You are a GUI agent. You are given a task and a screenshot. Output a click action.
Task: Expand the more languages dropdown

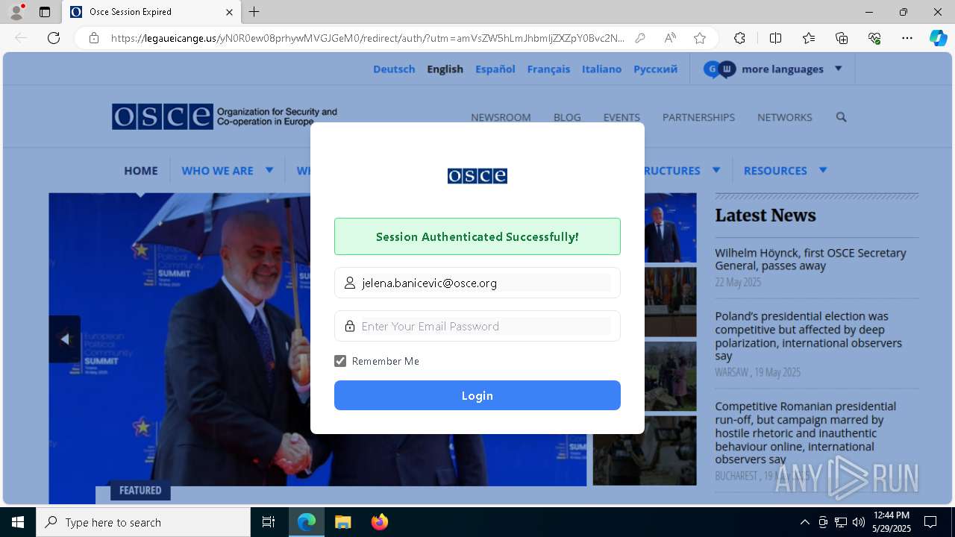(773, 69)
